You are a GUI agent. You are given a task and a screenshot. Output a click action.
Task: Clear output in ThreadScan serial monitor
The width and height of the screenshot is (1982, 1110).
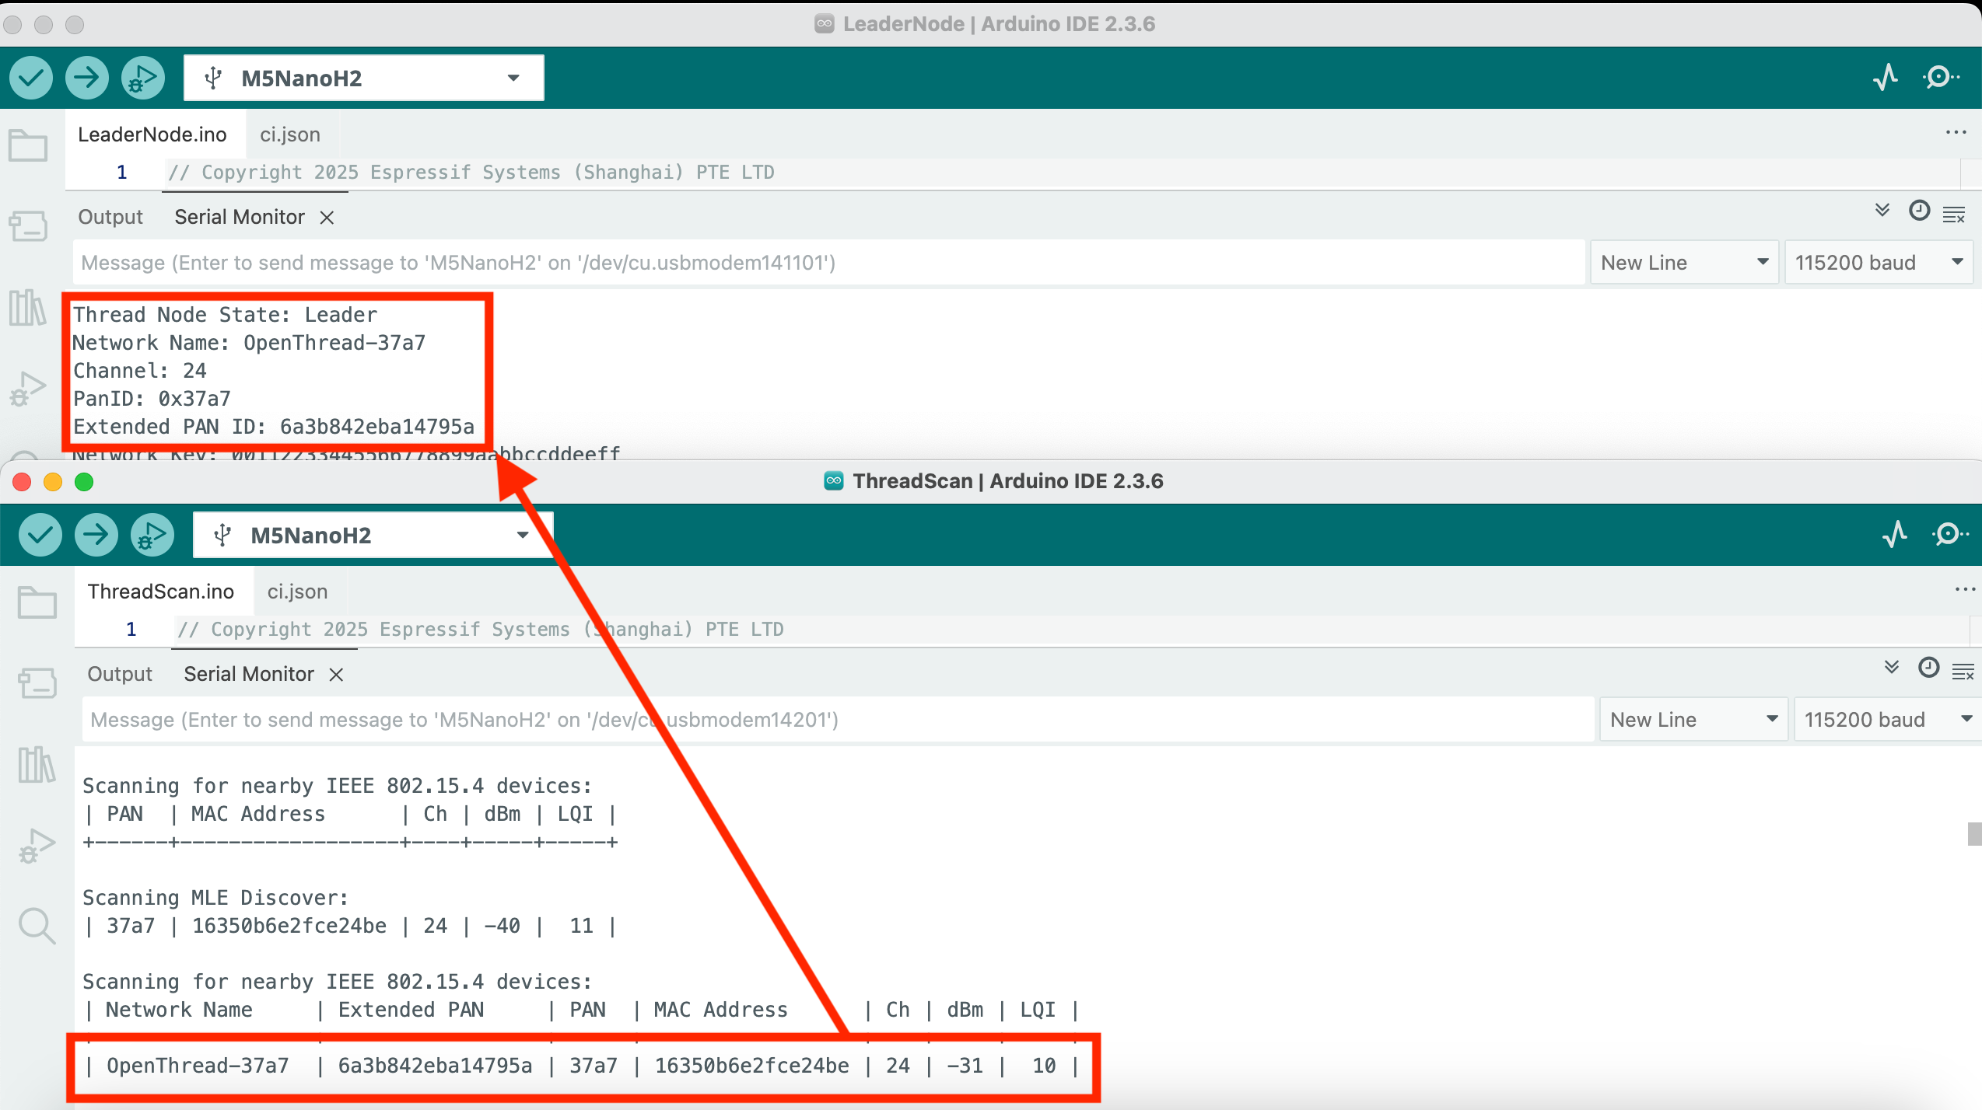pos(1963,672)
